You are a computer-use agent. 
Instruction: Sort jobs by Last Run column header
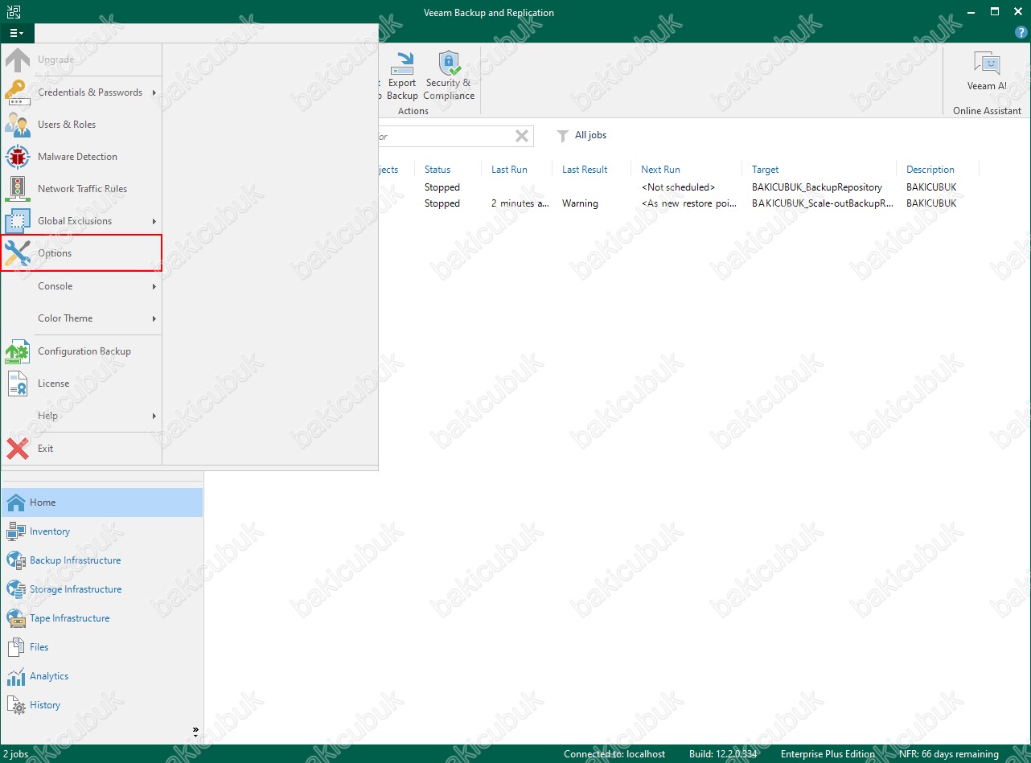coord(509,170)
